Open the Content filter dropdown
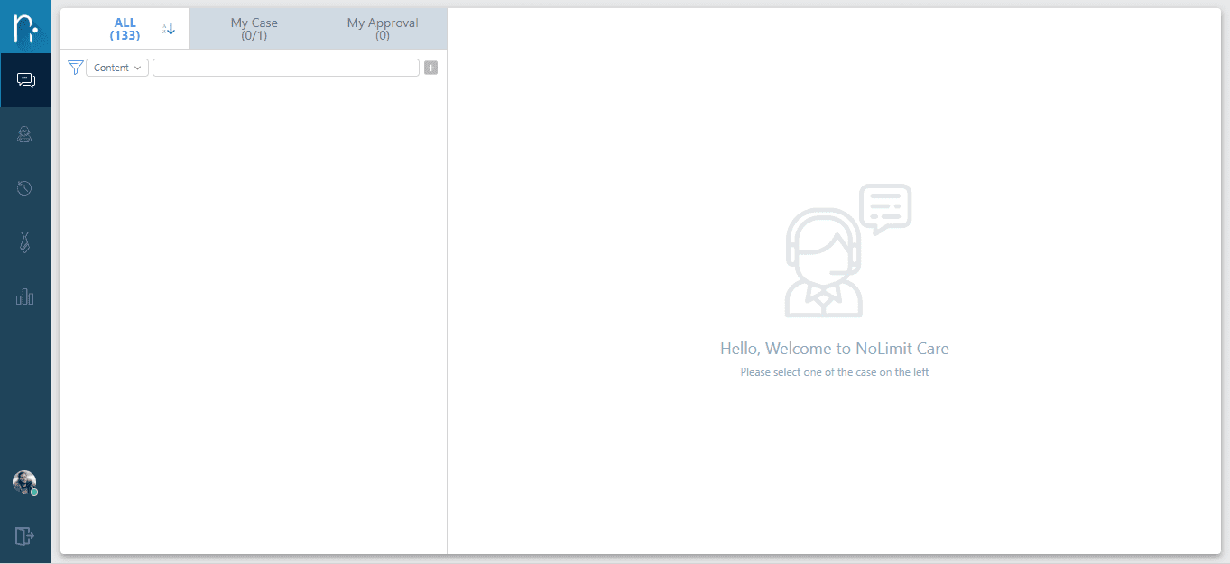Viewport: 1230px width, 564px height. click(117, 68)
